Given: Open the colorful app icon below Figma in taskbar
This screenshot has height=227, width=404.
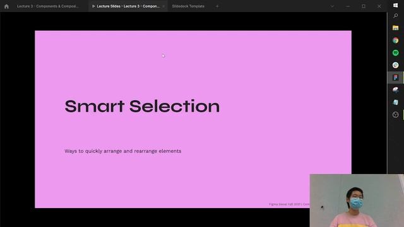Looking at the screenshot, I should pyautogui.click(x=396, y=90).
